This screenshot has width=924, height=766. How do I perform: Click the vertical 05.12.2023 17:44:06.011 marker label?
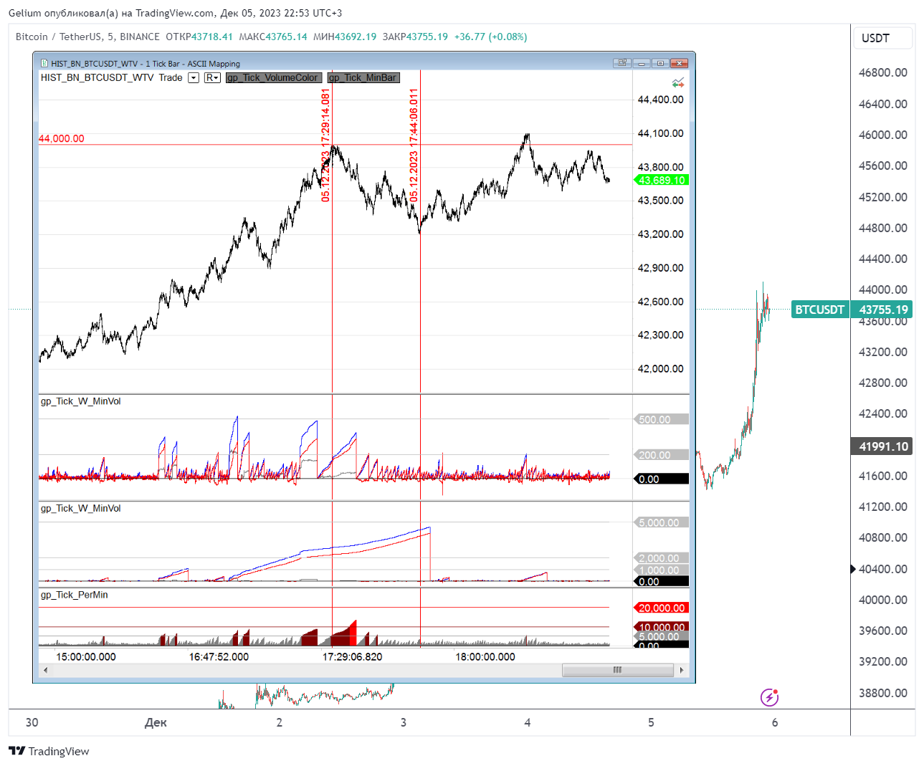pyautogui.click(x=414, y=145)
